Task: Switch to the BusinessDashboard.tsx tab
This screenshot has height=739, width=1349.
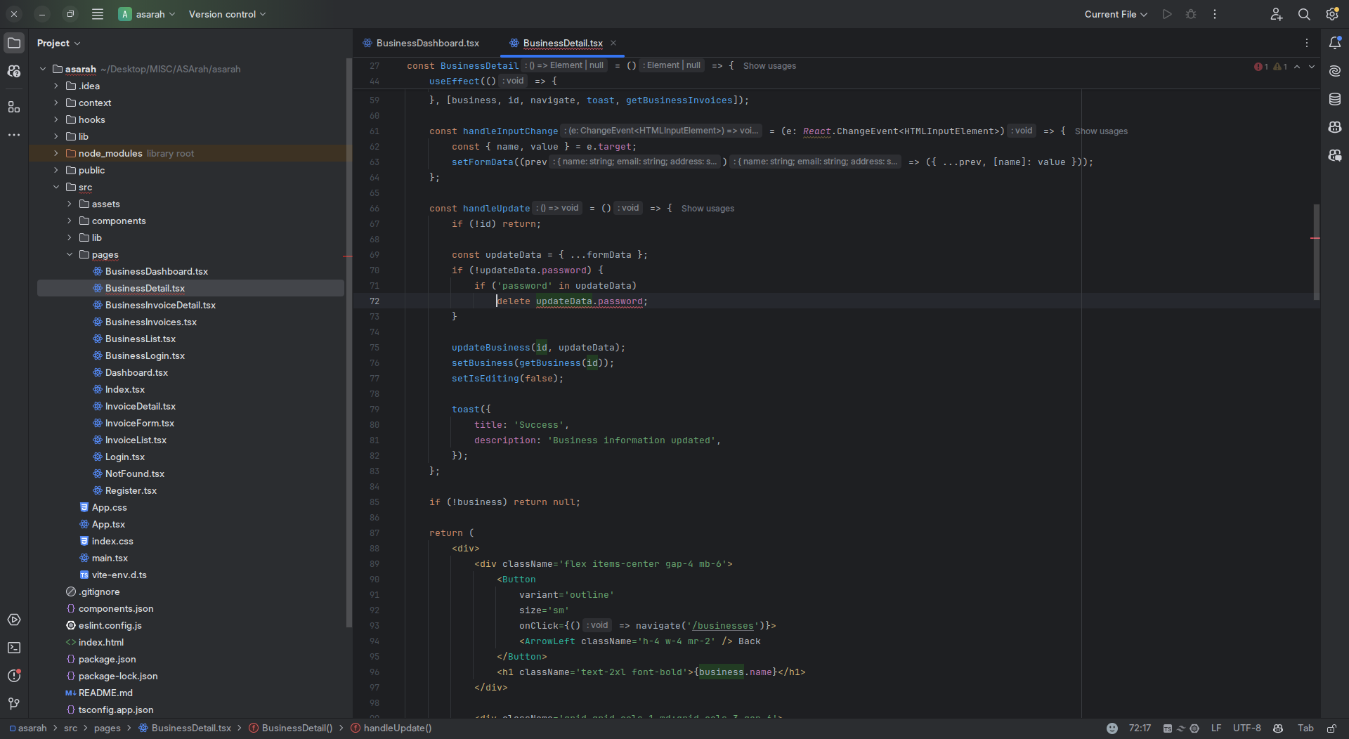Action: point(427,43)
